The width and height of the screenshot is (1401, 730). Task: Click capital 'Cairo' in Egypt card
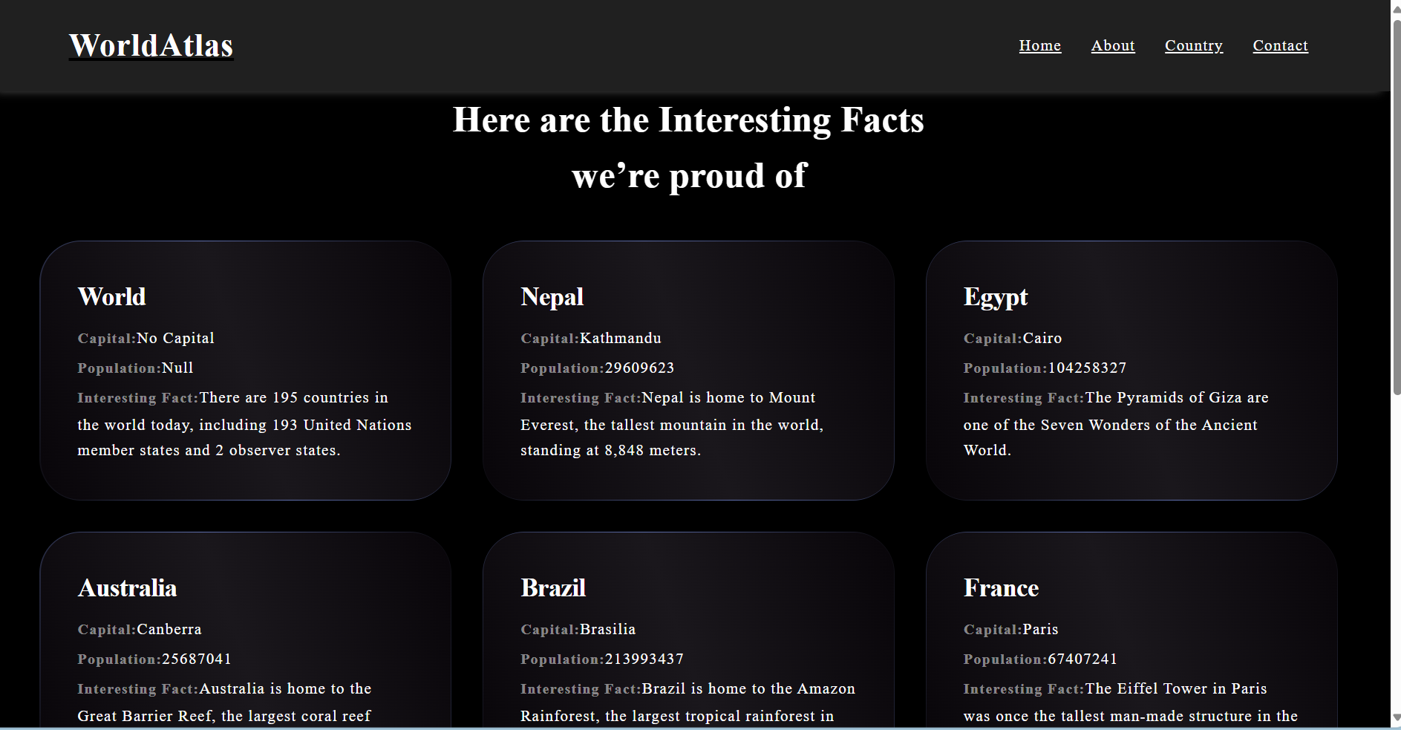(1042, 338)
